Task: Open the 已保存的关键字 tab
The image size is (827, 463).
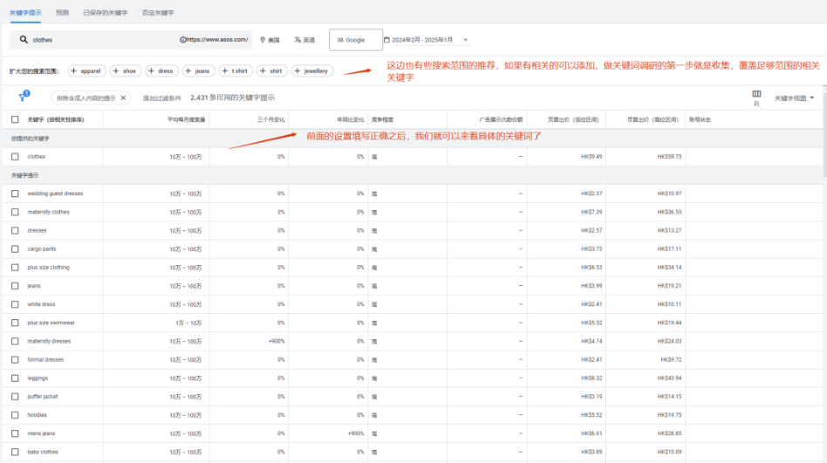Action: [x=105, y=13]
